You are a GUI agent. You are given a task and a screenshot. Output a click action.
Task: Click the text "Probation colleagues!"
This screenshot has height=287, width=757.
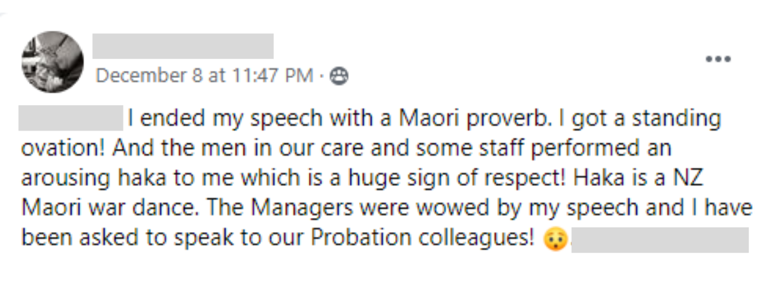424,237
